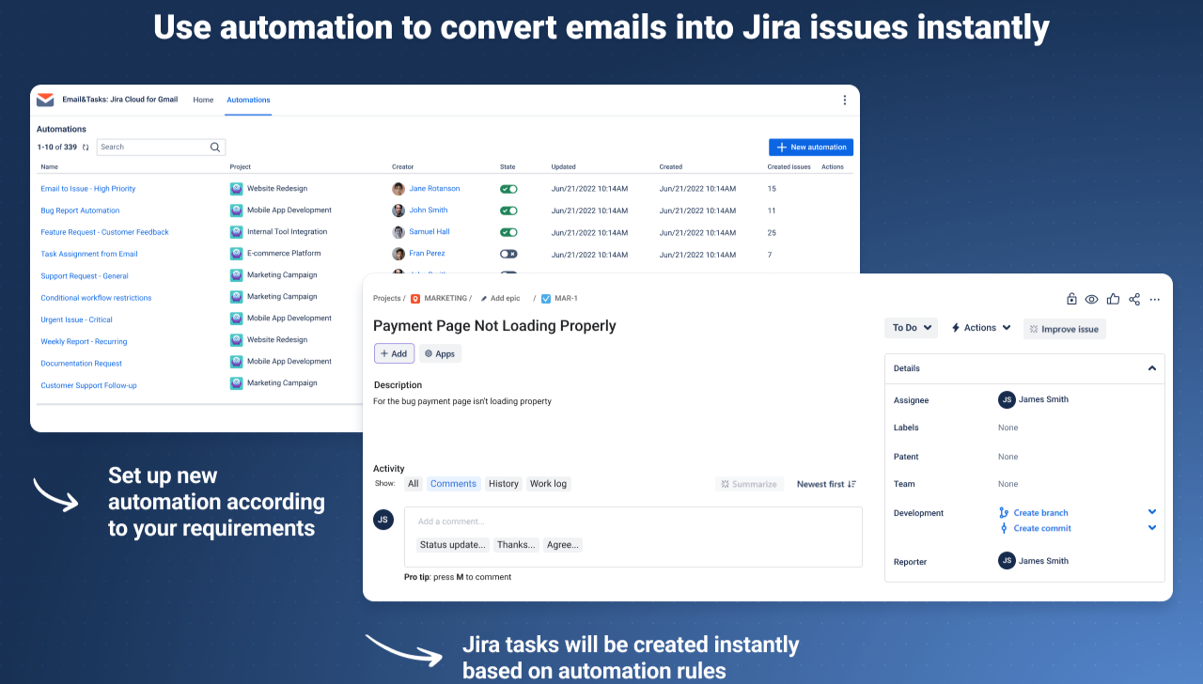Click Fran Perez's avatar
This screenshot has width=1203, height=684.
398,254
